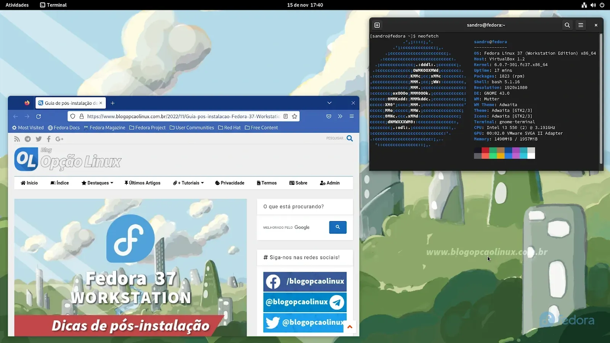Screen dimensions: 610x343
Task: Expand + Tutoriais dropdown menu
Action: tap(188, 183)
